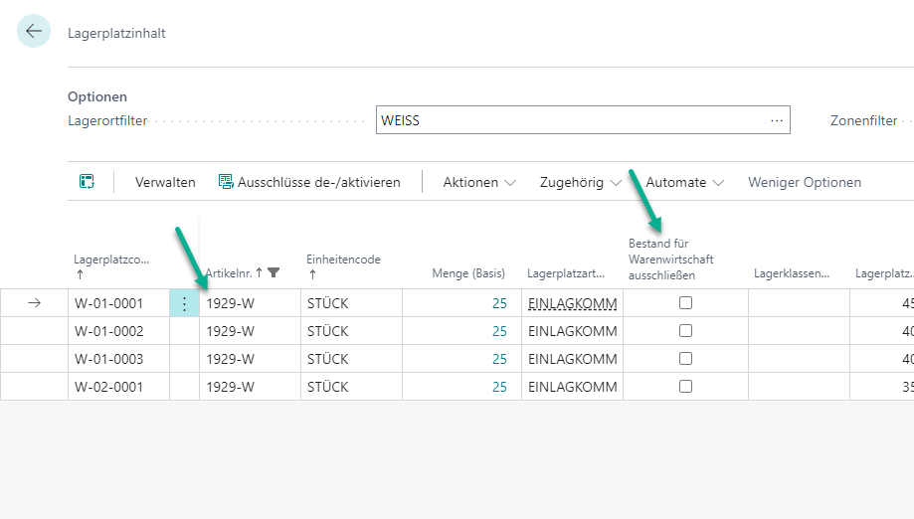Open Lagerortfilter lookup ellipsis button
Screen dimensions: 914x519
pyautogui.click(x=776, y=120)
